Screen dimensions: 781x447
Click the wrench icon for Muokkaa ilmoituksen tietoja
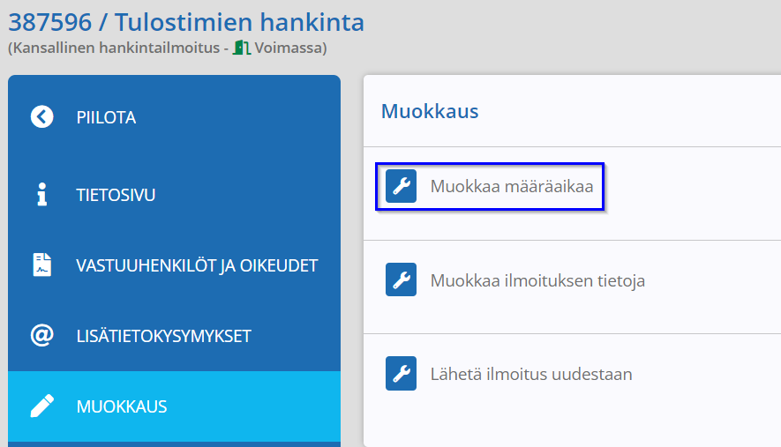pos(401,279)
